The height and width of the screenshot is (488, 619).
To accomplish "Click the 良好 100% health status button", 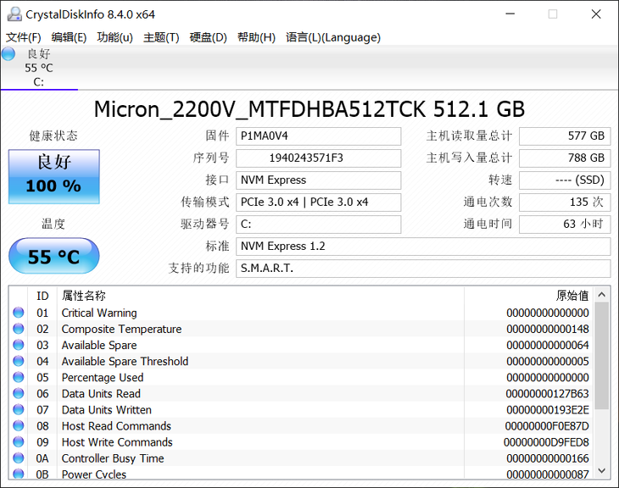I will (x=53, y=176).
